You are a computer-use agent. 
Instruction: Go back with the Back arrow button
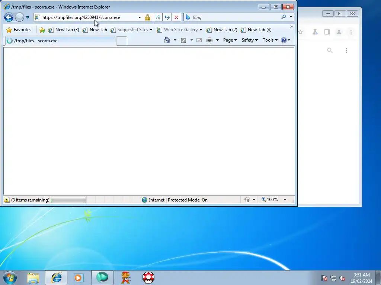pyautogui.click(x=9, y=17)
